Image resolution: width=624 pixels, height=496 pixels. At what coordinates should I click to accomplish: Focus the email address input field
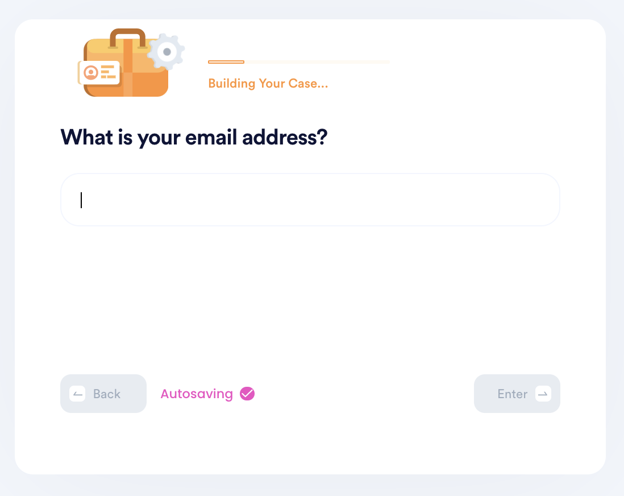(x=310, y=200)
